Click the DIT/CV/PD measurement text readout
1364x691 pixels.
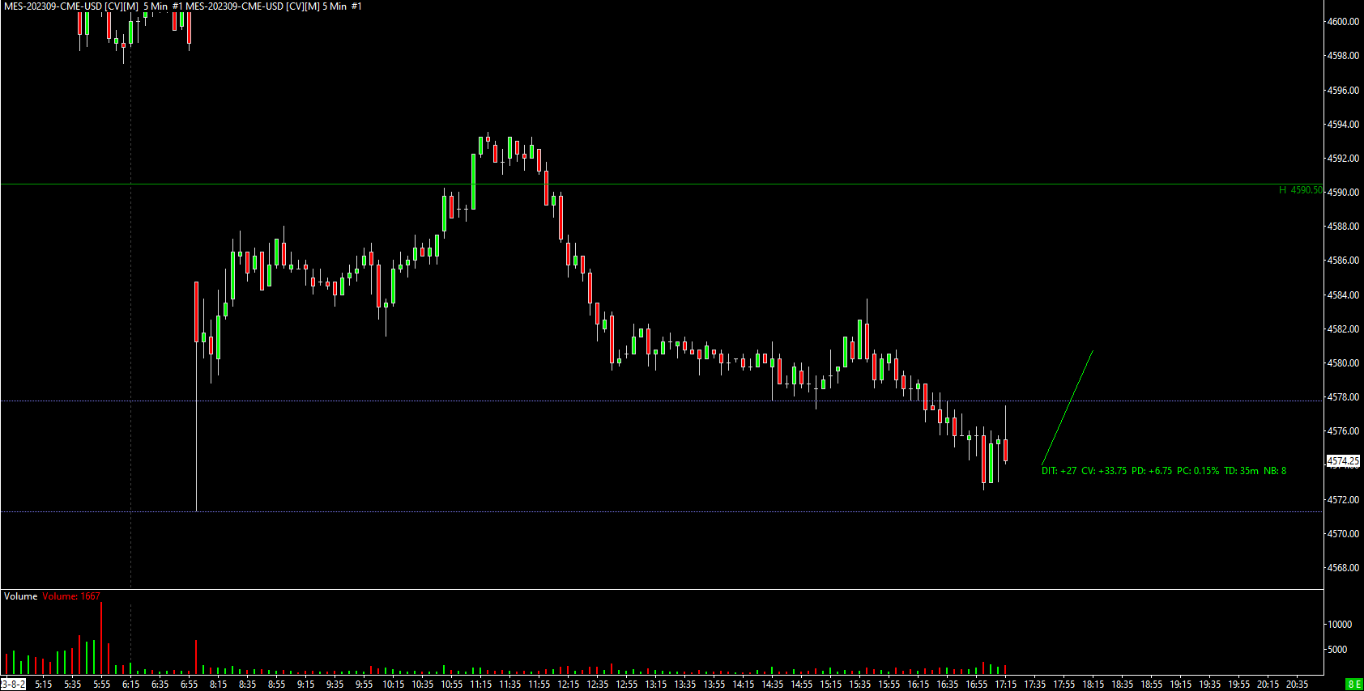[x=1164, y=471]
